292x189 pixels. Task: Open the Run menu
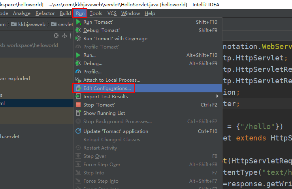click(x=80, y=13)
